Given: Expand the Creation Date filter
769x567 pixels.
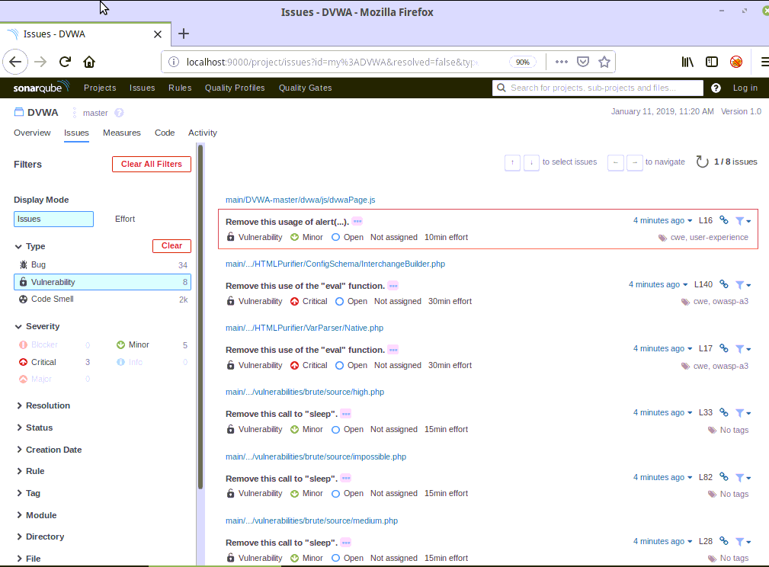Looking at the screenshot, I should 53,450.
